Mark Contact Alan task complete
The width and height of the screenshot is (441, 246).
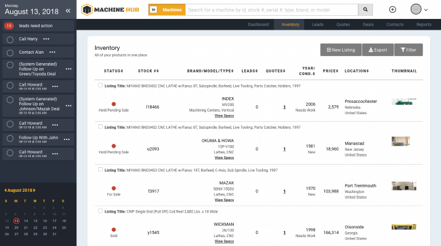tap(10, 52)
